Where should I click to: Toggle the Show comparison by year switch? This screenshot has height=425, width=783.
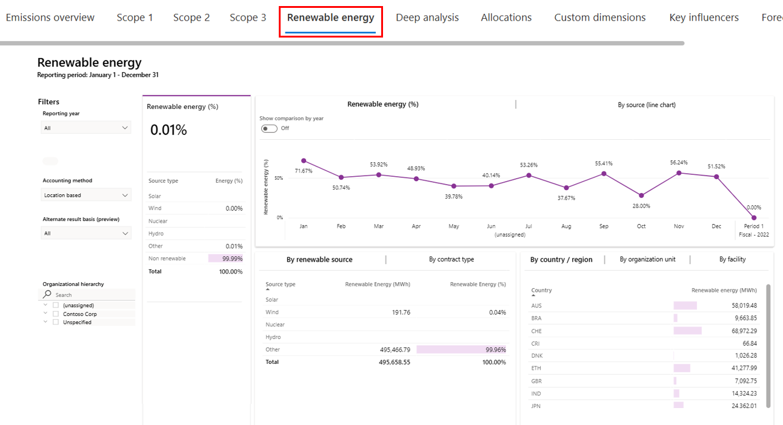pos(268,128)
